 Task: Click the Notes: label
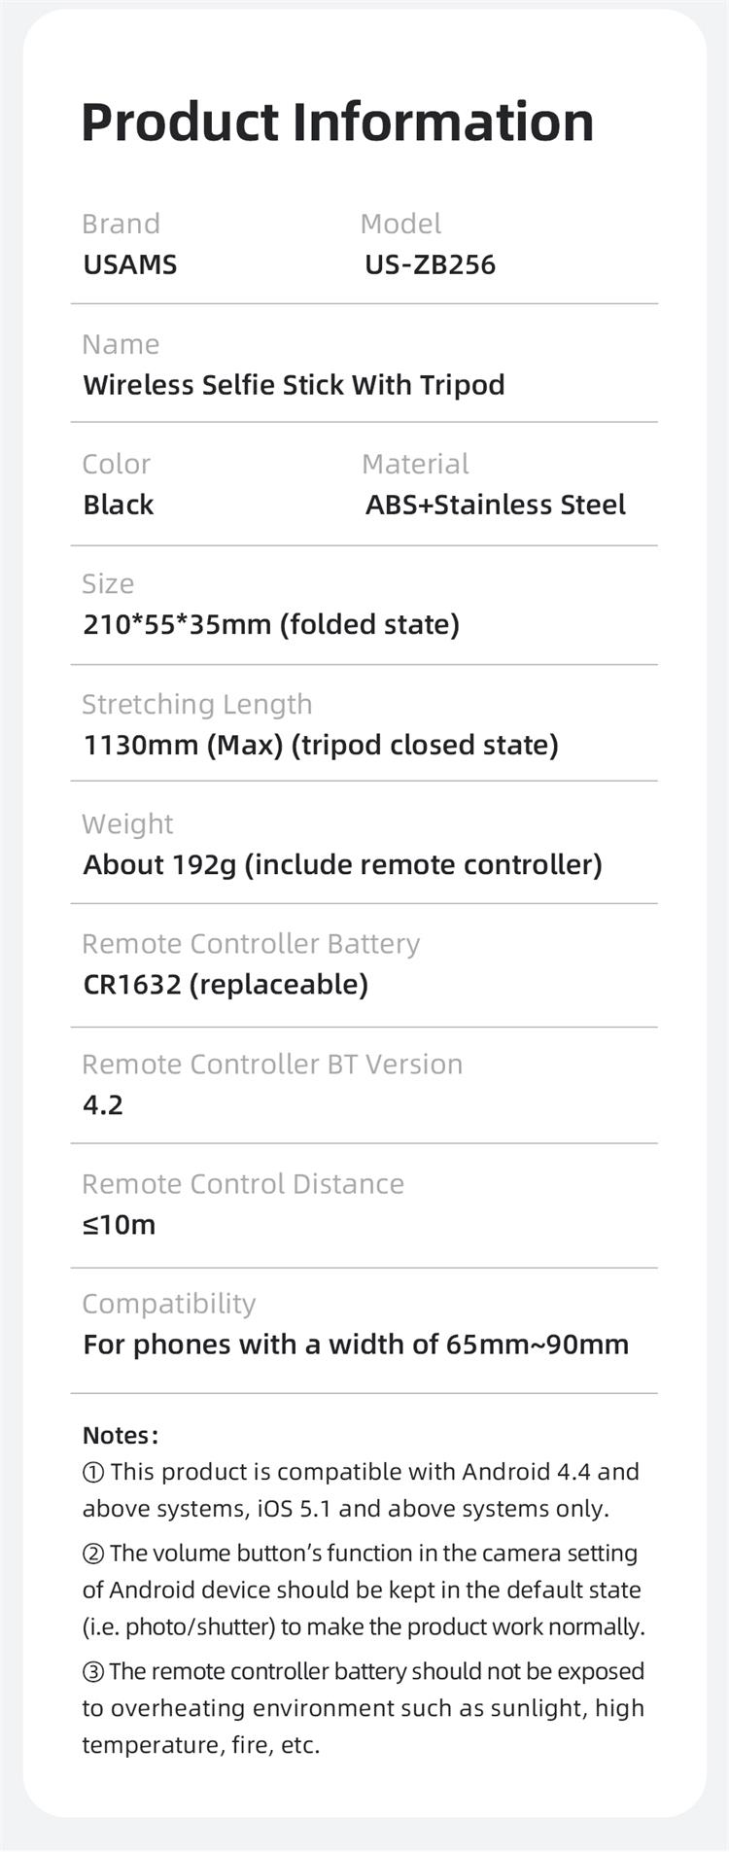(x=121, y=1436)
